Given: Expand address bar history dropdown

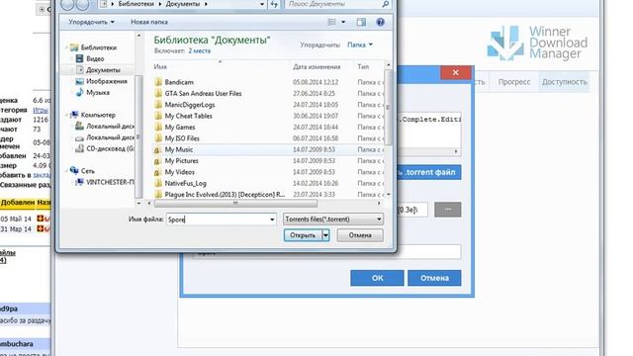Looking at the screenshot, I should 262,4.
